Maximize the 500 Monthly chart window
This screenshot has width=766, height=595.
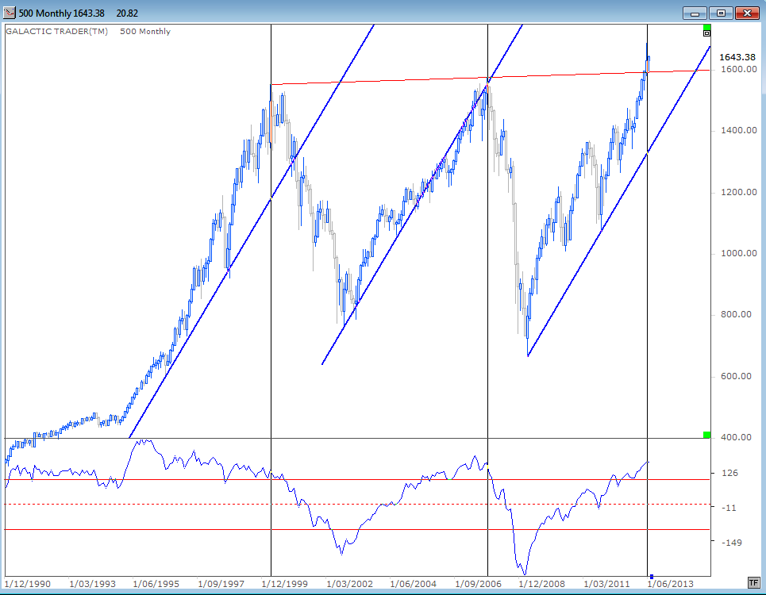(721, 13)
